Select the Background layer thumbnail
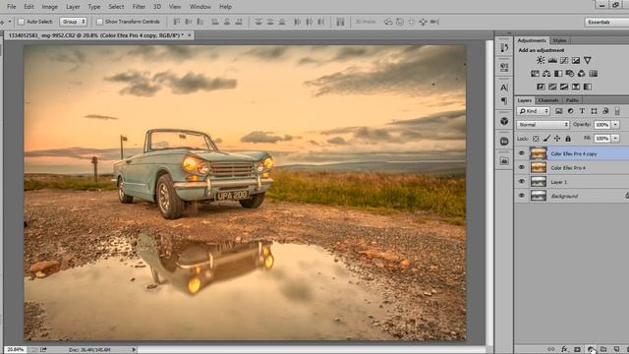 coord(539,196)
